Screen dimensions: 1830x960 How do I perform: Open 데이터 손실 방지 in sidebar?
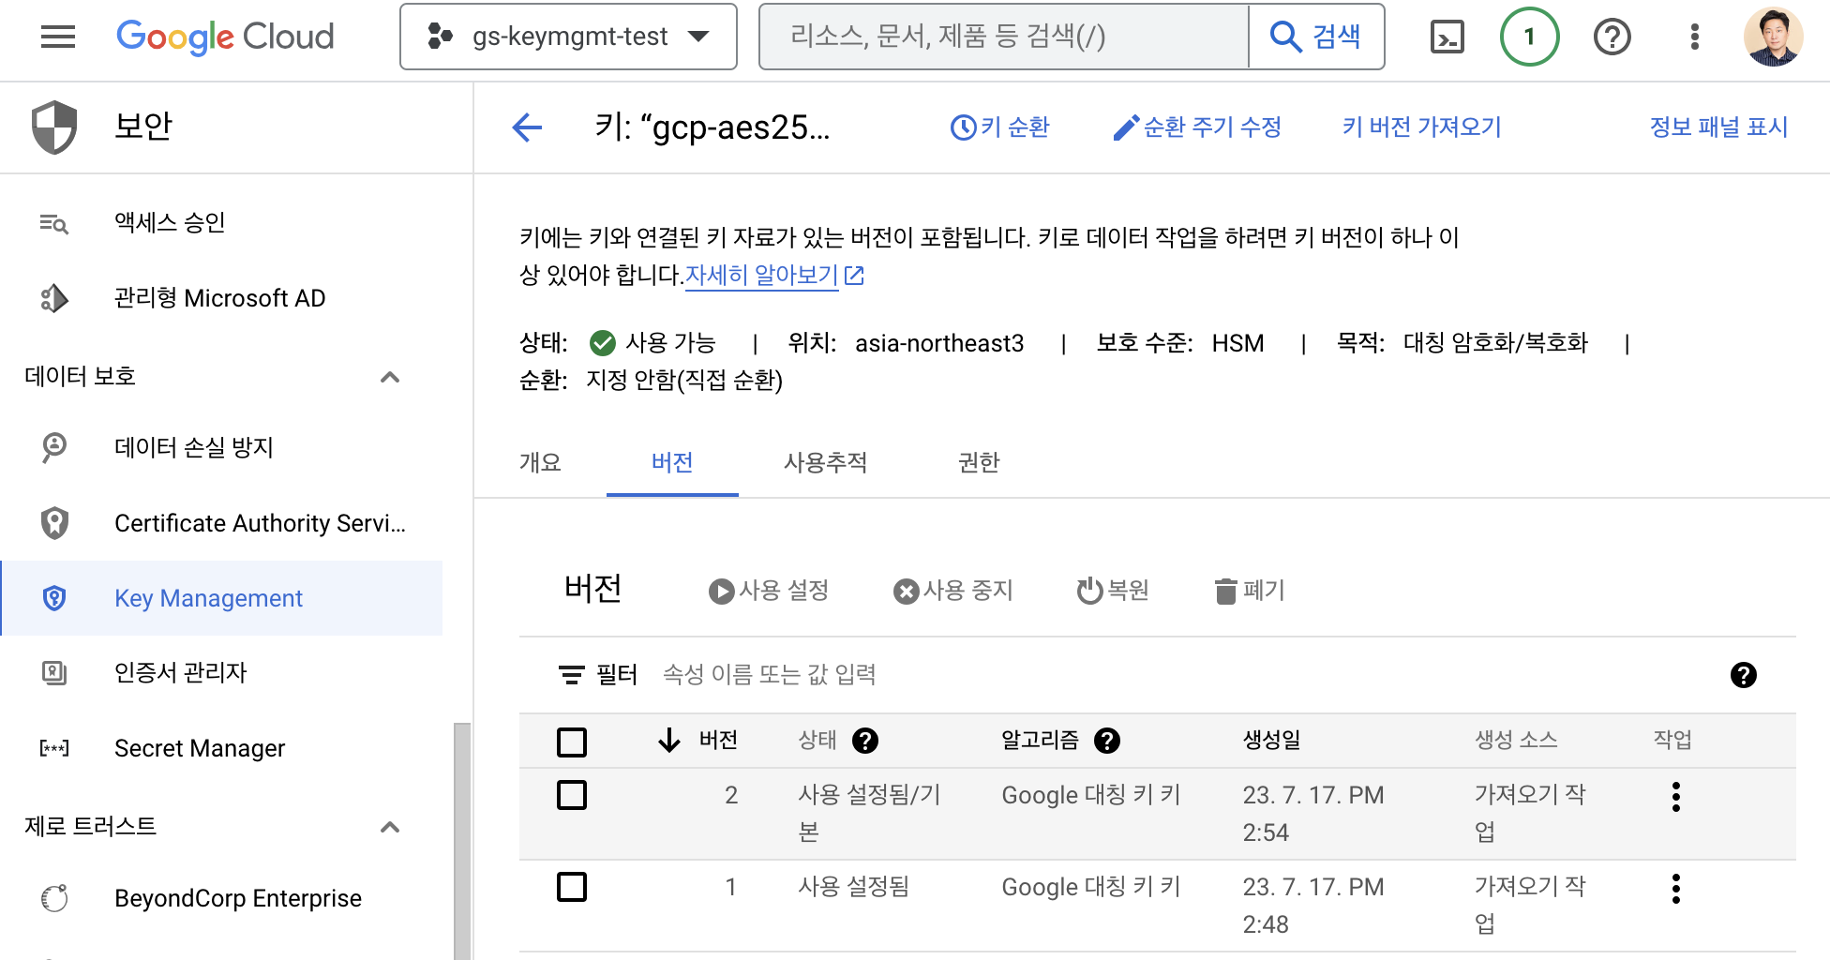(x=221, y=448)
